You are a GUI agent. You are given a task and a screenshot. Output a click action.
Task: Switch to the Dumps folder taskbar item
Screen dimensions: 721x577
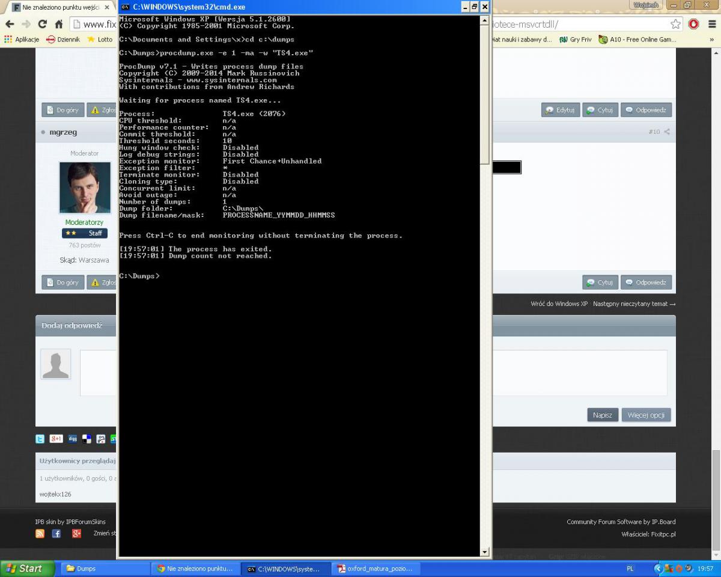105,569
